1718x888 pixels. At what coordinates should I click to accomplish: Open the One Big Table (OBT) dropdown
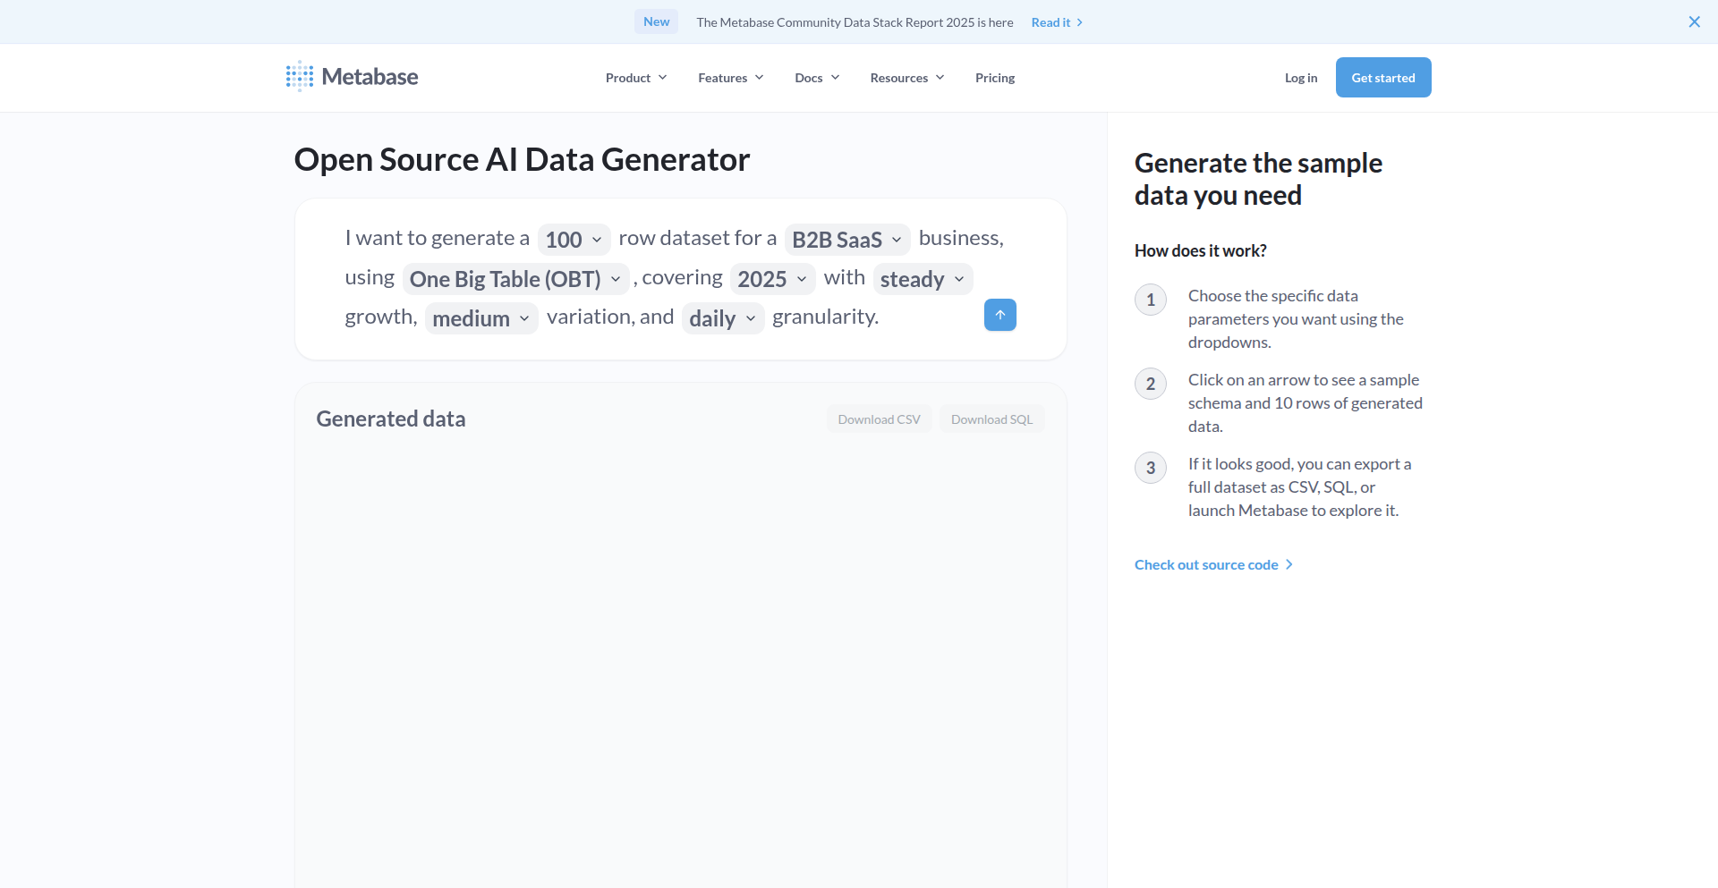[x=515, y=279]
